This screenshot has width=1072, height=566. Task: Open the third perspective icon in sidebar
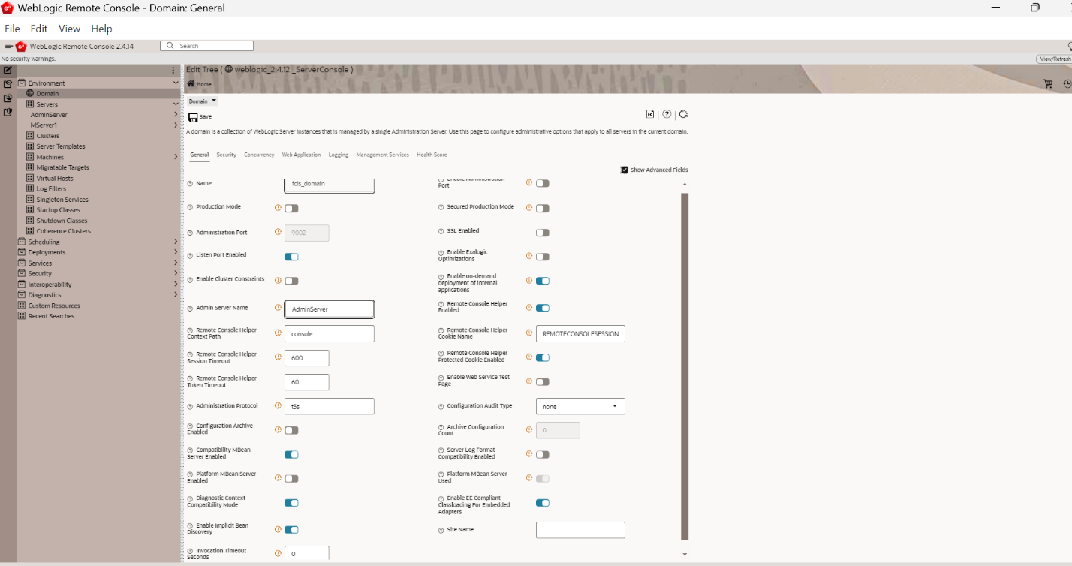(8, 98)
